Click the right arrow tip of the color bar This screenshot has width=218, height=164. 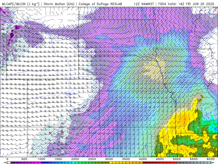[x=213, y=163]
